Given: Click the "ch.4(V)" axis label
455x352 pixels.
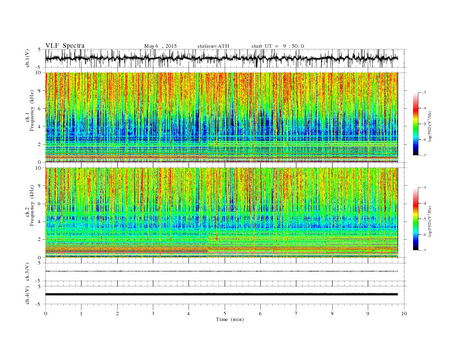Looking at the screenshot, I should [x=28, y=295].
